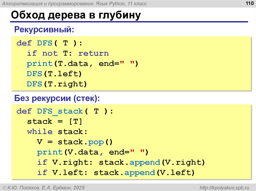
Task: Click the "stack.append(V.left)" call
Action: pos(144,173)
